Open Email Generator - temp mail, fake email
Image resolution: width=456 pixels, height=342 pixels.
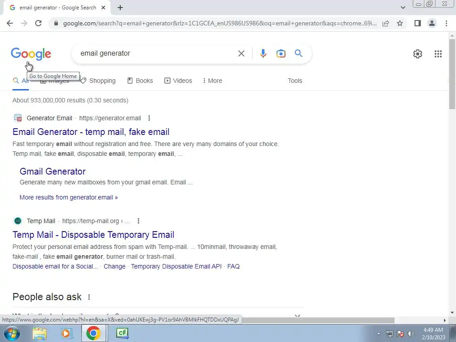[91, 132]
